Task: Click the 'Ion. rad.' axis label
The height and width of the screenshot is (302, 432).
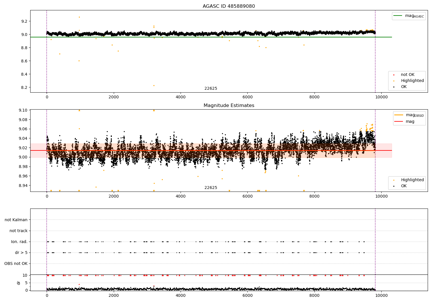Action: pyautogui.click(x=19, y=242)
